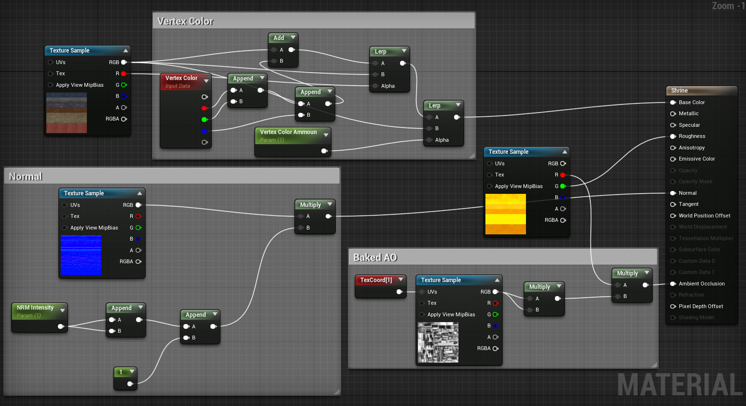This screenshot has width=746, height=406.
Task: Click the green output pin on Vertex Color node
Action: 205,120
